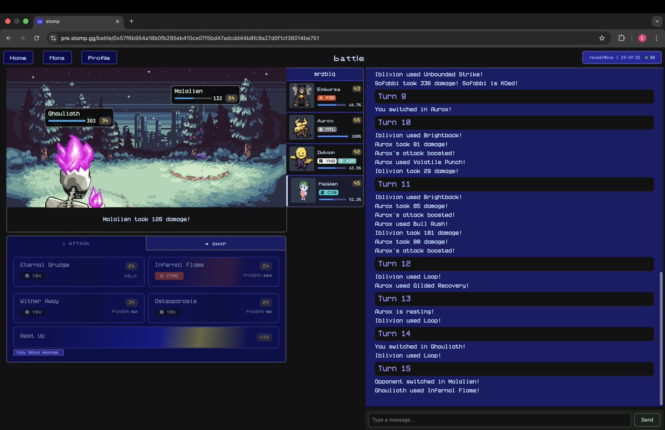This screenshot has height=430, width=665.
Task: Click the Turn 12 log header
Action: point(514,263)
